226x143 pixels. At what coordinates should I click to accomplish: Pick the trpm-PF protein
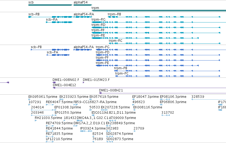pos(158,60)
